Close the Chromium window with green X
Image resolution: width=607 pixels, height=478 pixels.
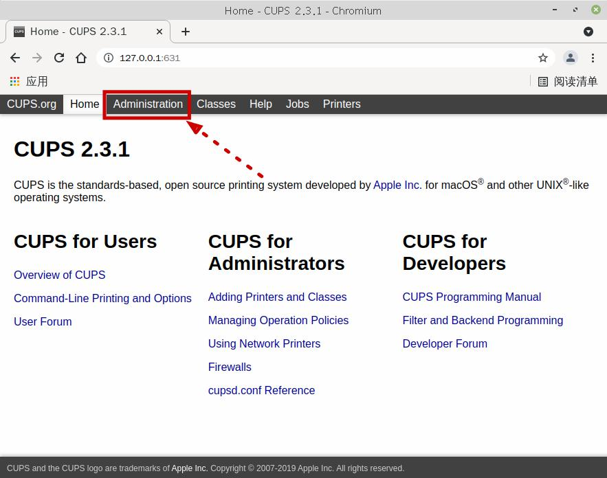click(596, 10)
